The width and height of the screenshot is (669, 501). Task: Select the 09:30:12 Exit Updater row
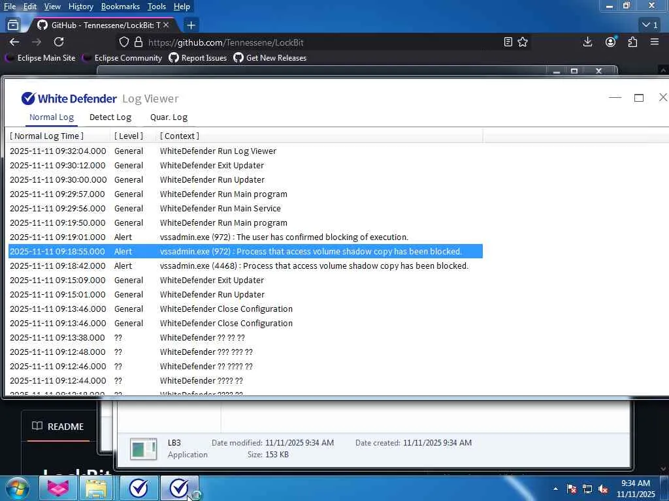[x=246, y=165]
